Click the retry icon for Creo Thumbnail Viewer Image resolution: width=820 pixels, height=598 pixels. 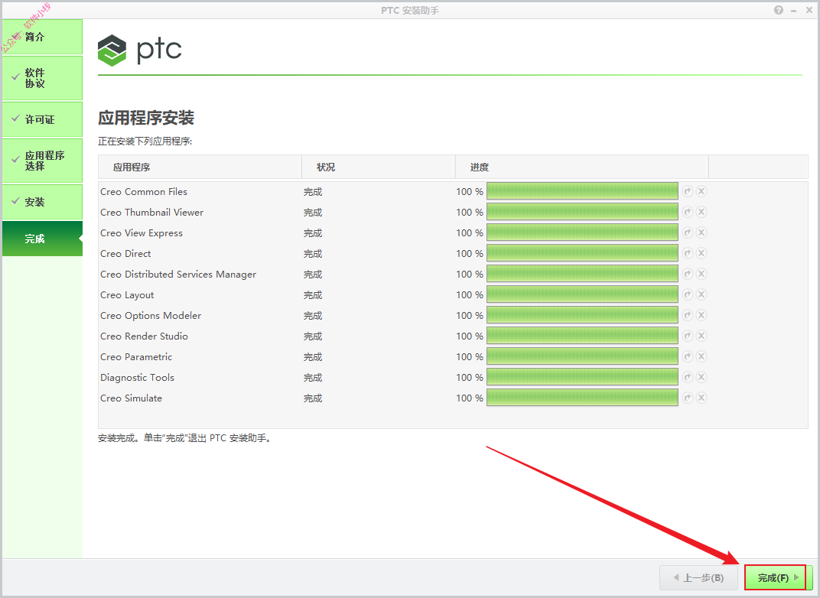coord(688,212)
